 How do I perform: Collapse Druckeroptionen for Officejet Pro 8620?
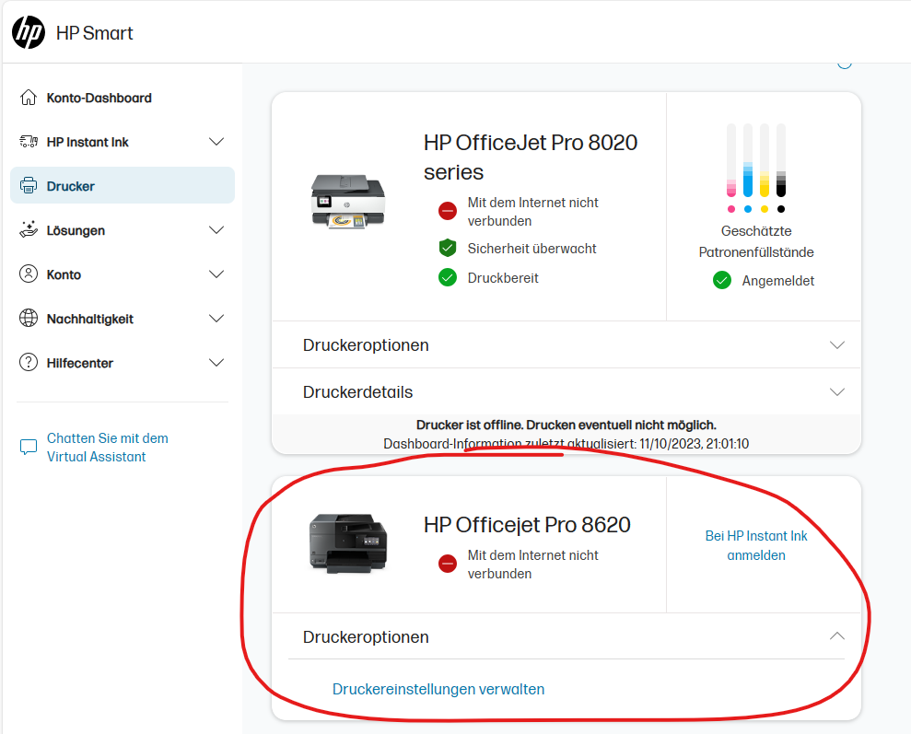836,636
